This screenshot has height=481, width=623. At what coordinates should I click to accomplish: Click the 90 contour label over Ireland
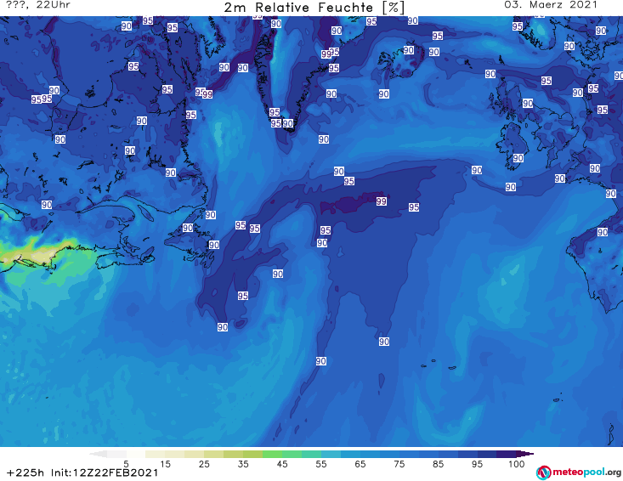518,158
